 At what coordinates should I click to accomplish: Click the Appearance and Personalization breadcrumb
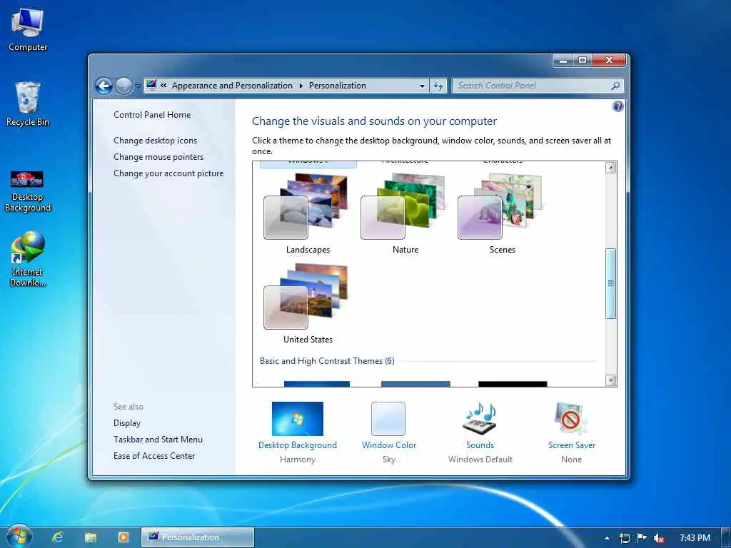pos(232,86)
